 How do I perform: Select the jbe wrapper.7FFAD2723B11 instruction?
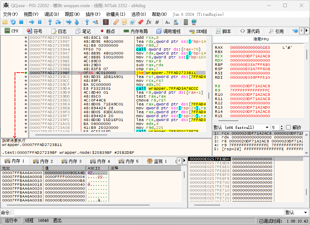click(x=166, y=73)
